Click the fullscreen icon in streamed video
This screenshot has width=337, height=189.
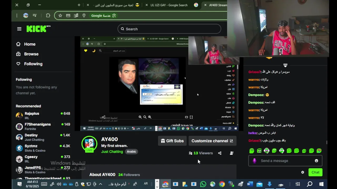191,117
